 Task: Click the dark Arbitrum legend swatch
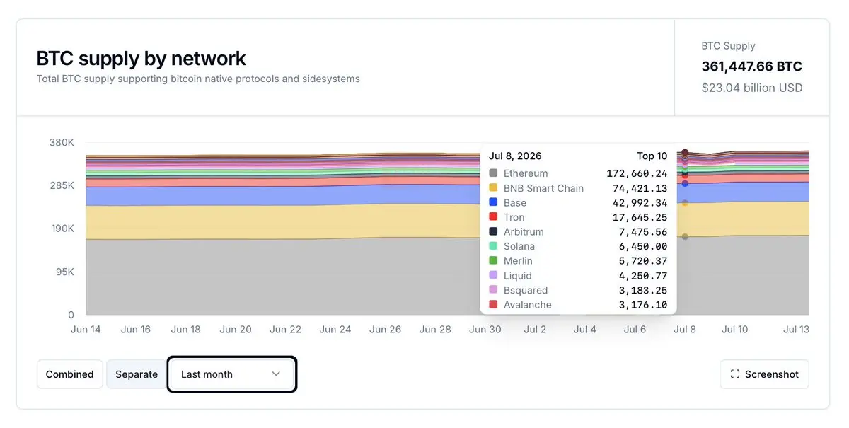pyautogui.click(x=493, y=232)
